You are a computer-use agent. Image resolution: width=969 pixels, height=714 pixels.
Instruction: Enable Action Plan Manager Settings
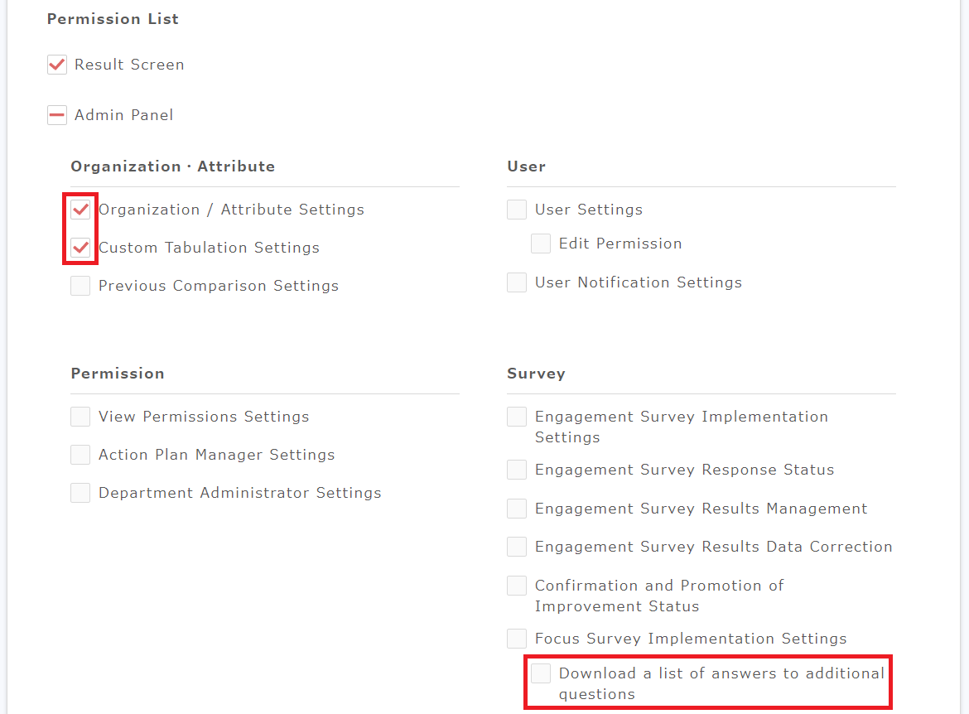click(x=80, y=455)
